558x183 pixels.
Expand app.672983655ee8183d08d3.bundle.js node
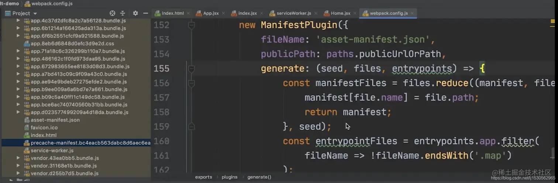tap(18, 67)
